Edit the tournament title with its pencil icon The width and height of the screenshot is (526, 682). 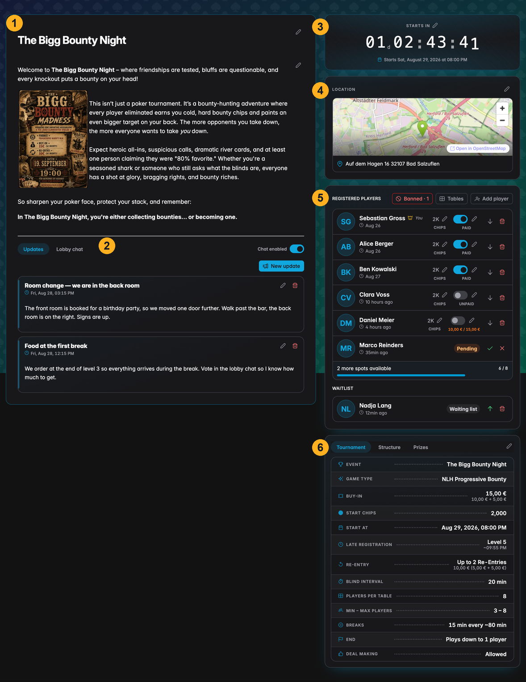click(298, 32)
